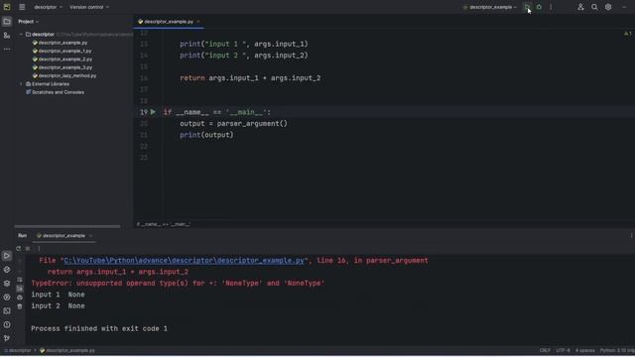Select the Run tool window label
Image resolution: width=635 pixels, height=357 pixels.
[22, 236]
